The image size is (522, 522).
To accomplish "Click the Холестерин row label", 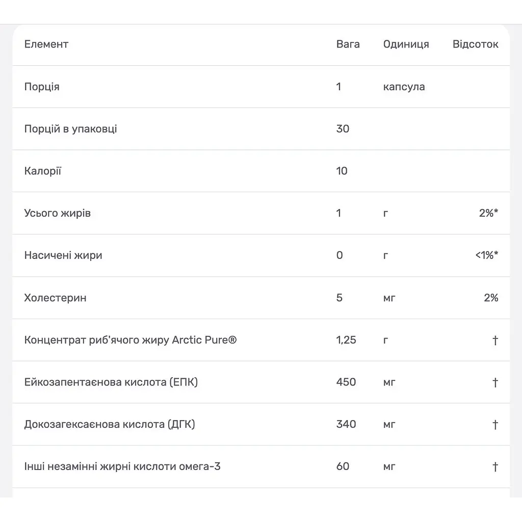I will 55,298.
